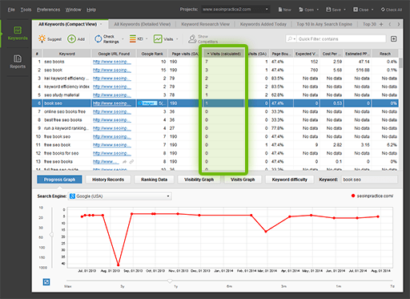Screen dimensions: 410x299
Task: Click the time range slider handle at 1y
Action: click(170, 281)
